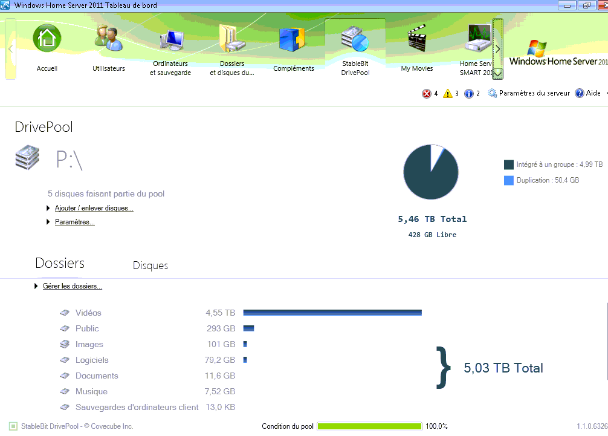Click the red critical alerts icon
This screenshot has width=608, height=436.
427,94
